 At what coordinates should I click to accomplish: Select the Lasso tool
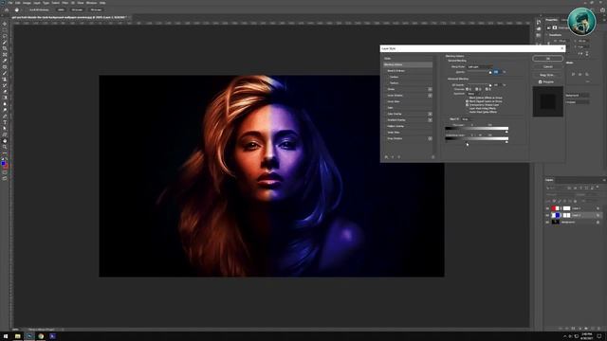(5, 36)
